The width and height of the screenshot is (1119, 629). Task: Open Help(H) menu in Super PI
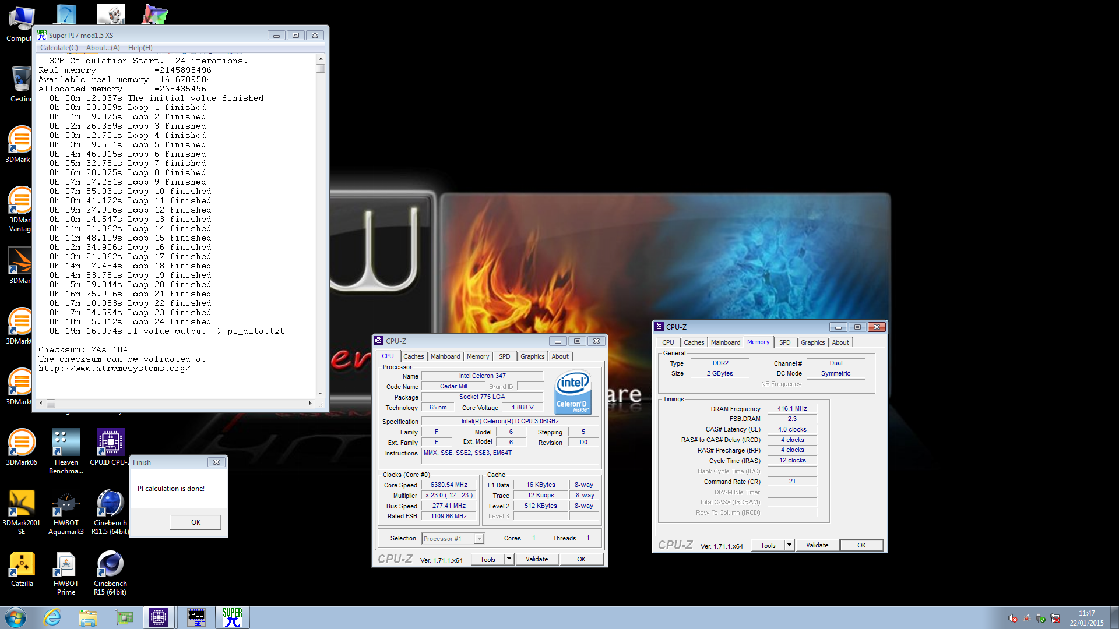(x=140, y=48)
